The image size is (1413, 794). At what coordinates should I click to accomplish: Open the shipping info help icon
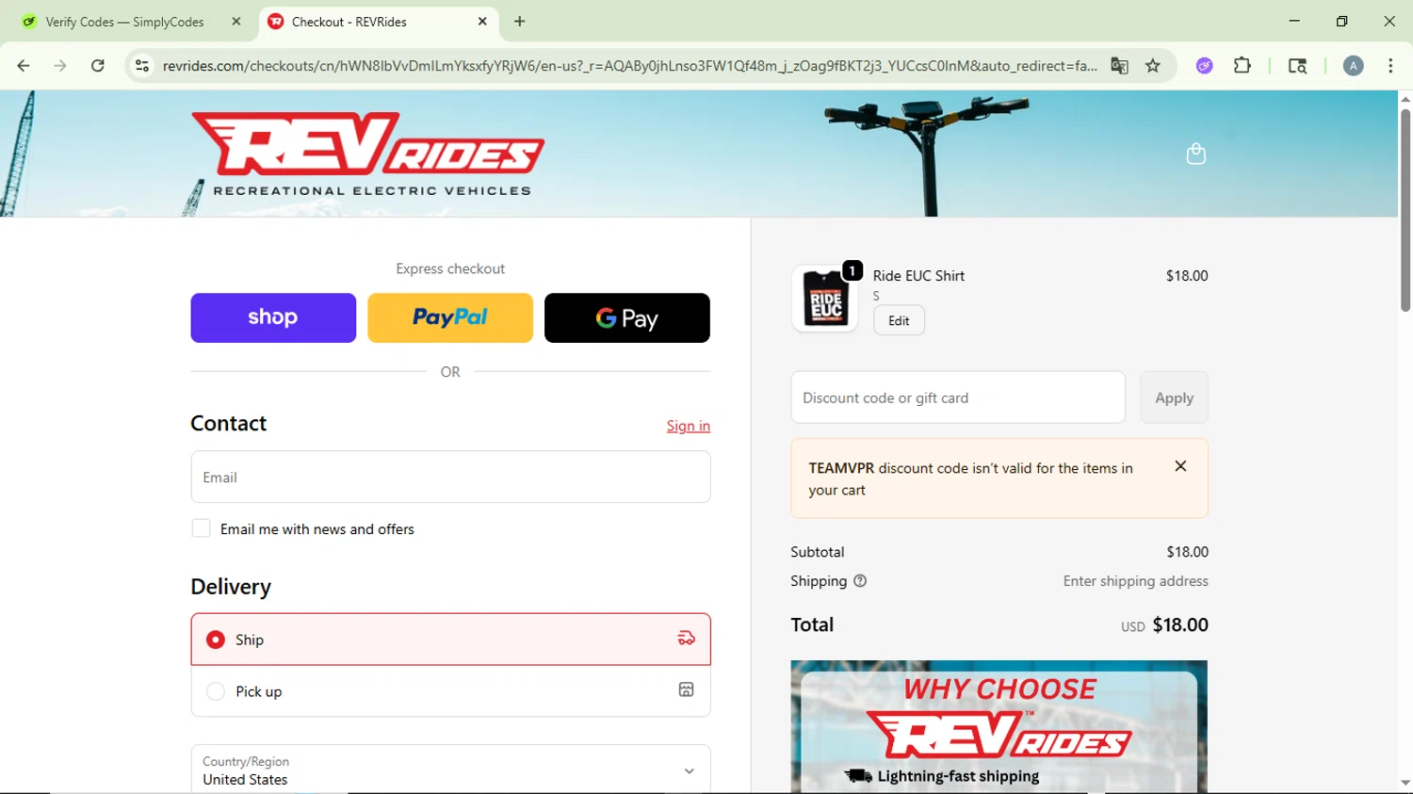click(860, 581)
